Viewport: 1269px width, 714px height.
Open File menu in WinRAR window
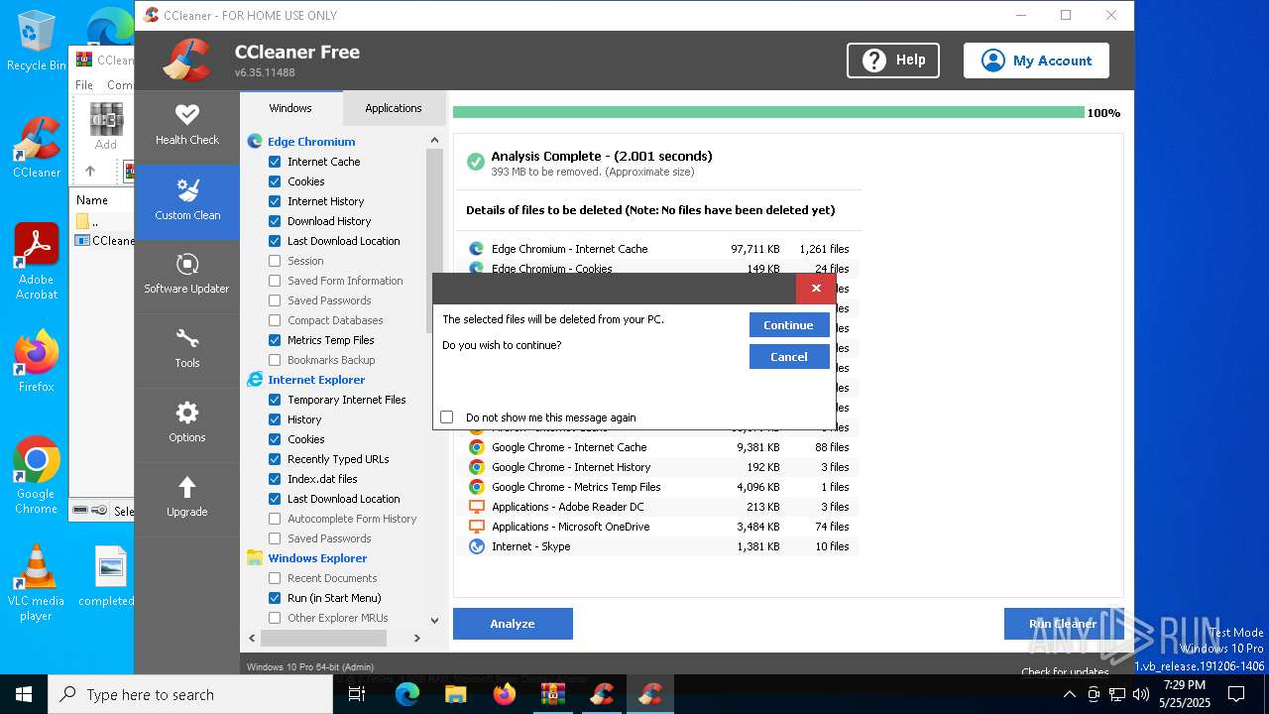pos(85,85)
